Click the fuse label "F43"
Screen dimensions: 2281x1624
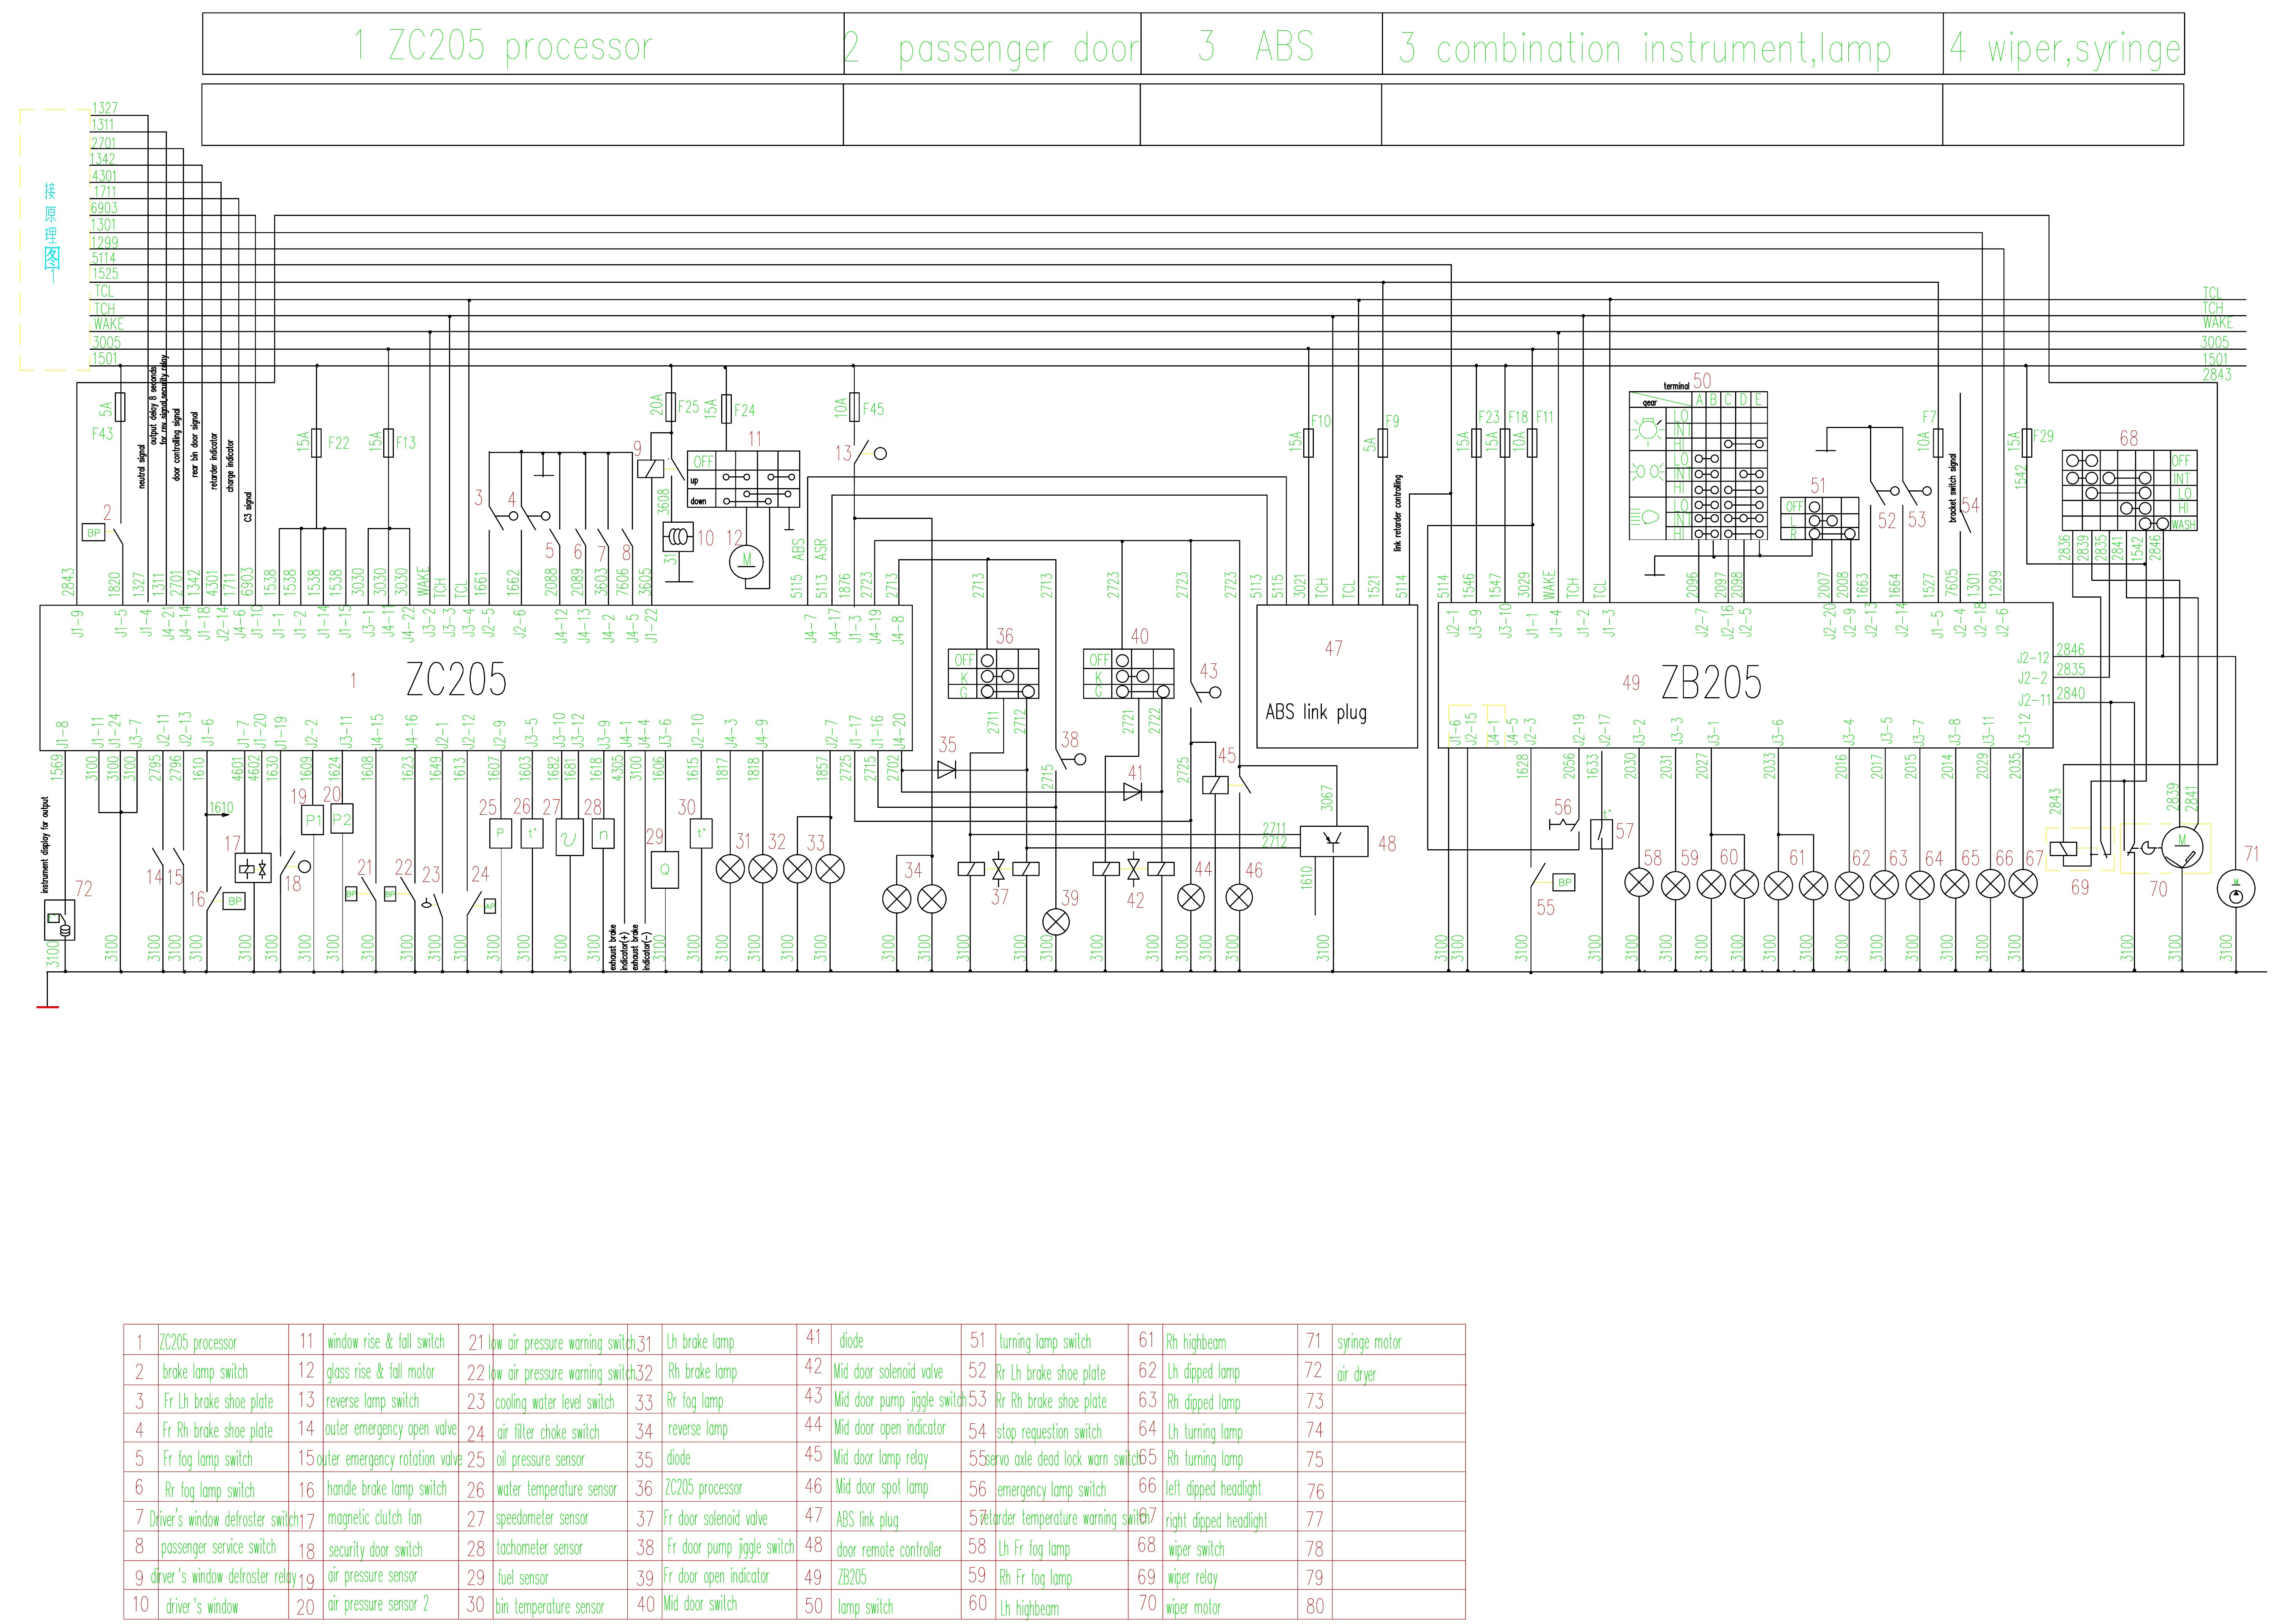(x=102, y=434)
